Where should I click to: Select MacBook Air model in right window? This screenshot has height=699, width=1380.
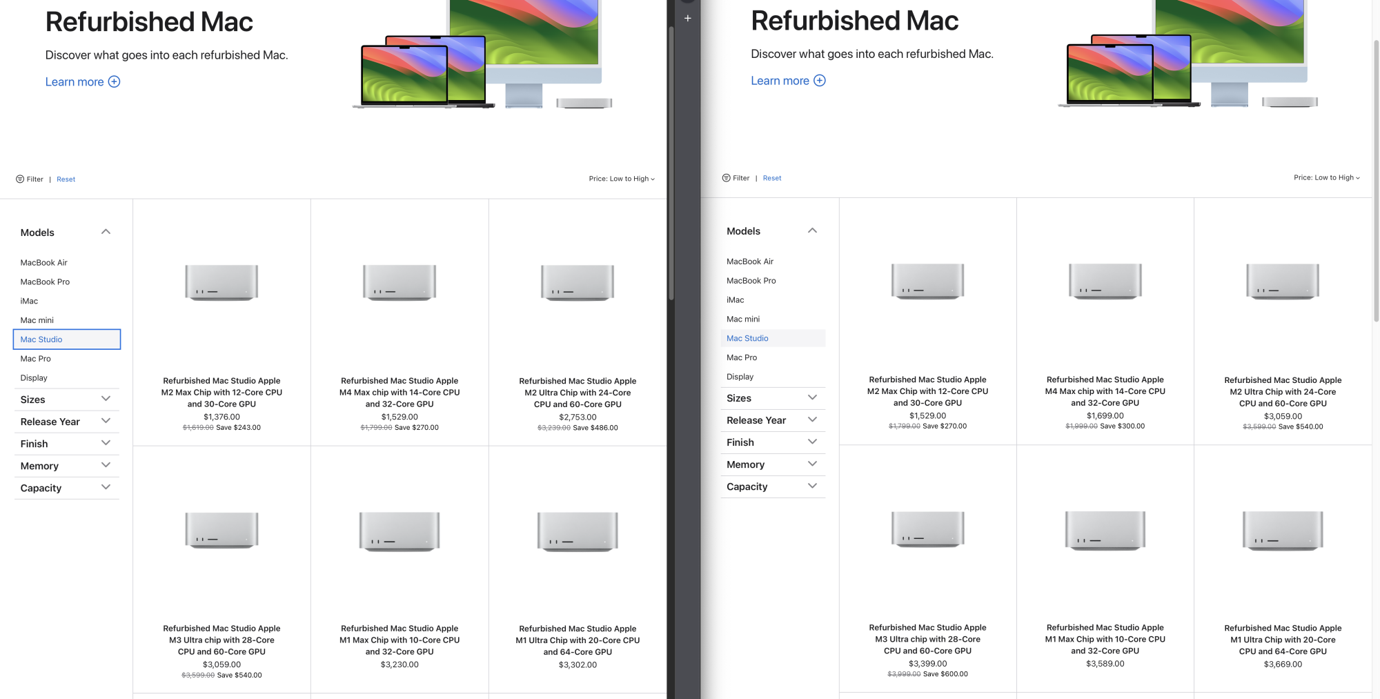pyautogui.click(x=750, y=262)
